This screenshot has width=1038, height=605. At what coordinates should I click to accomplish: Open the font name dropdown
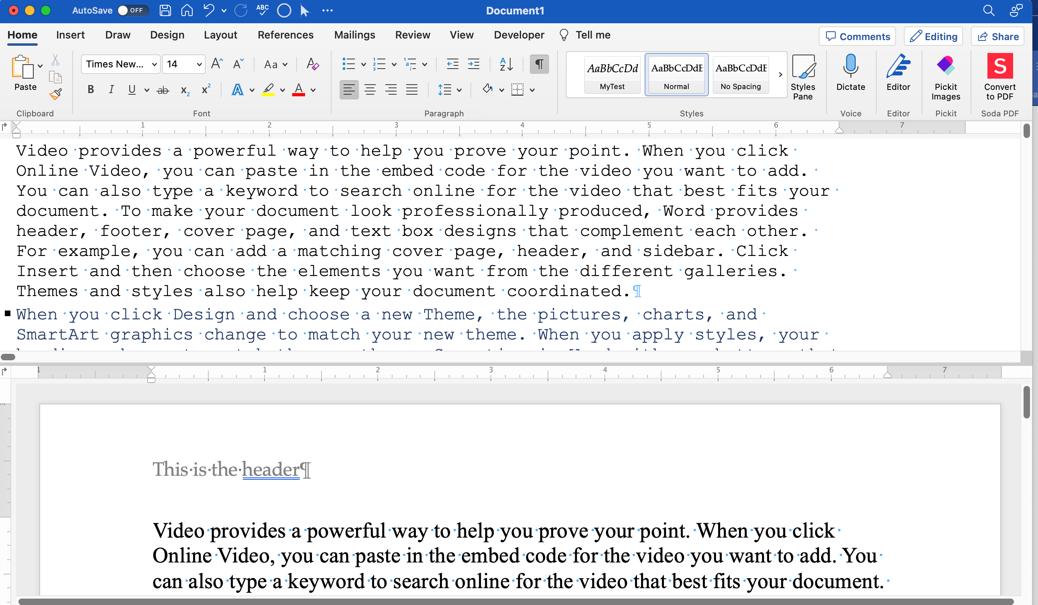tap(155, 64)
